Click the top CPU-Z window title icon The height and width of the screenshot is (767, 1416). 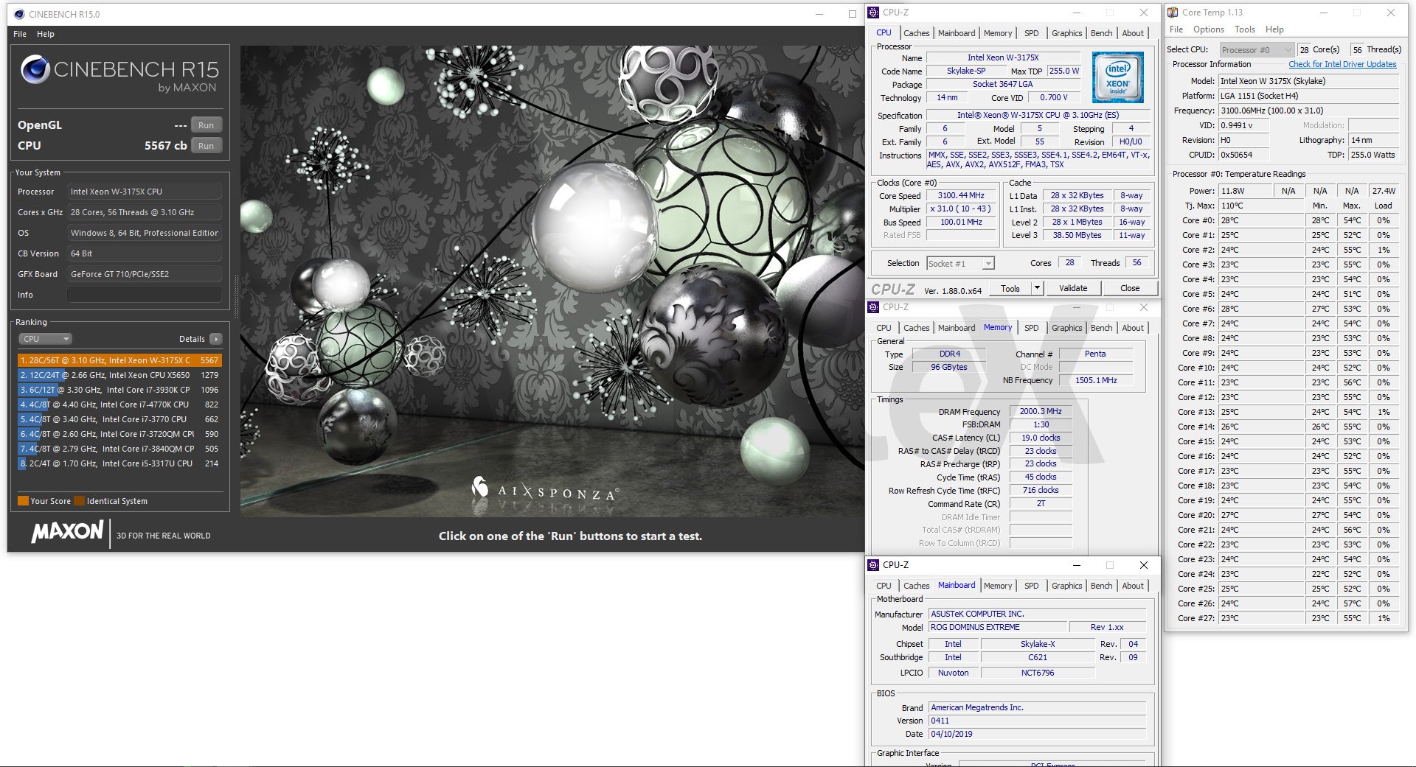873,13
